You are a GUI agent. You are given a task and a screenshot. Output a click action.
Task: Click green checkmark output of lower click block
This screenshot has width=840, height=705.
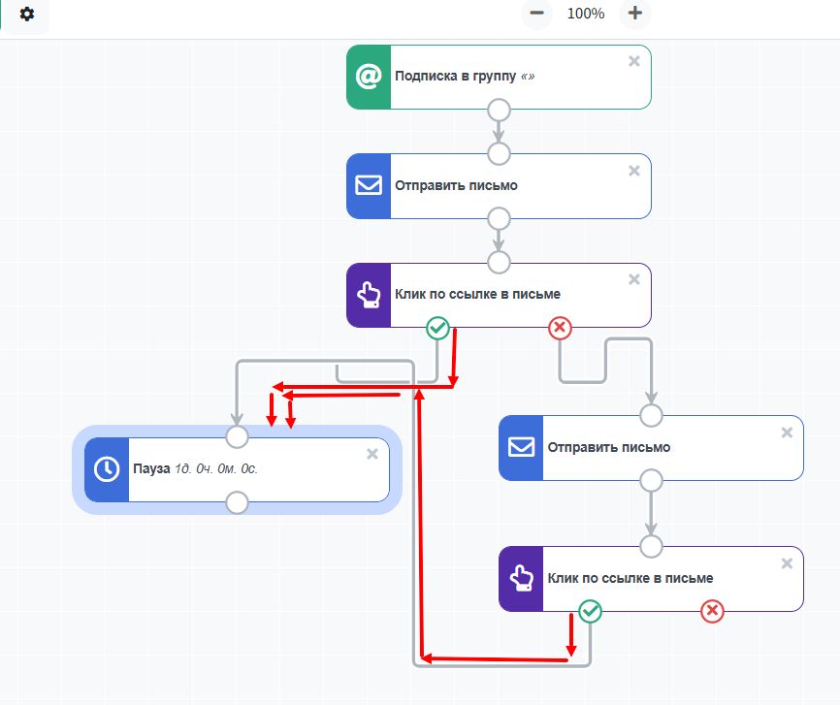[590, 611]
